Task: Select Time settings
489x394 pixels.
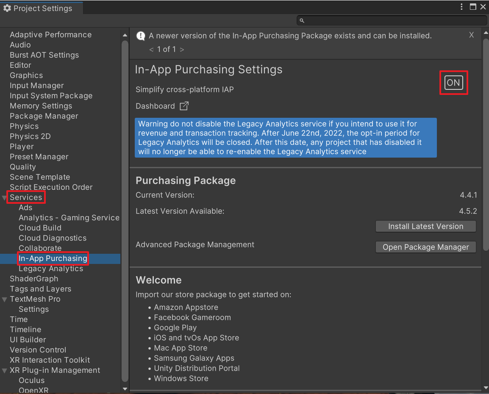Action: tap(19, 319)
